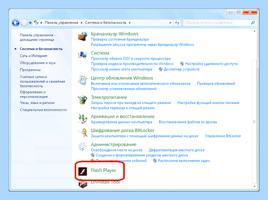268x200 pixels.
Task: Open Часы, язык и регион category
Action: (x=37, y=103)
